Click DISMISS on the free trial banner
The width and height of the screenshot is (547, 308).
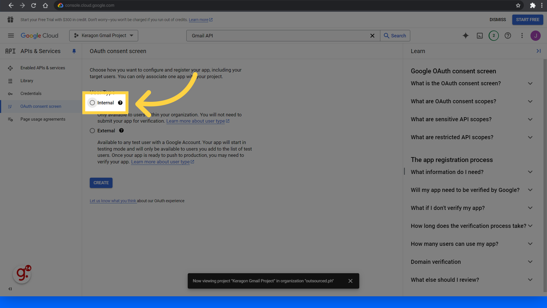tap(498, 20)
